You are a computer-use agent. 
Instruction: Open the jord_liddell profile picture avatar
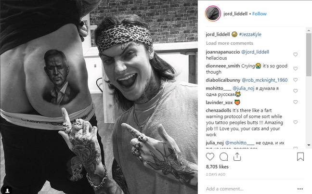[x=213, y=13]
